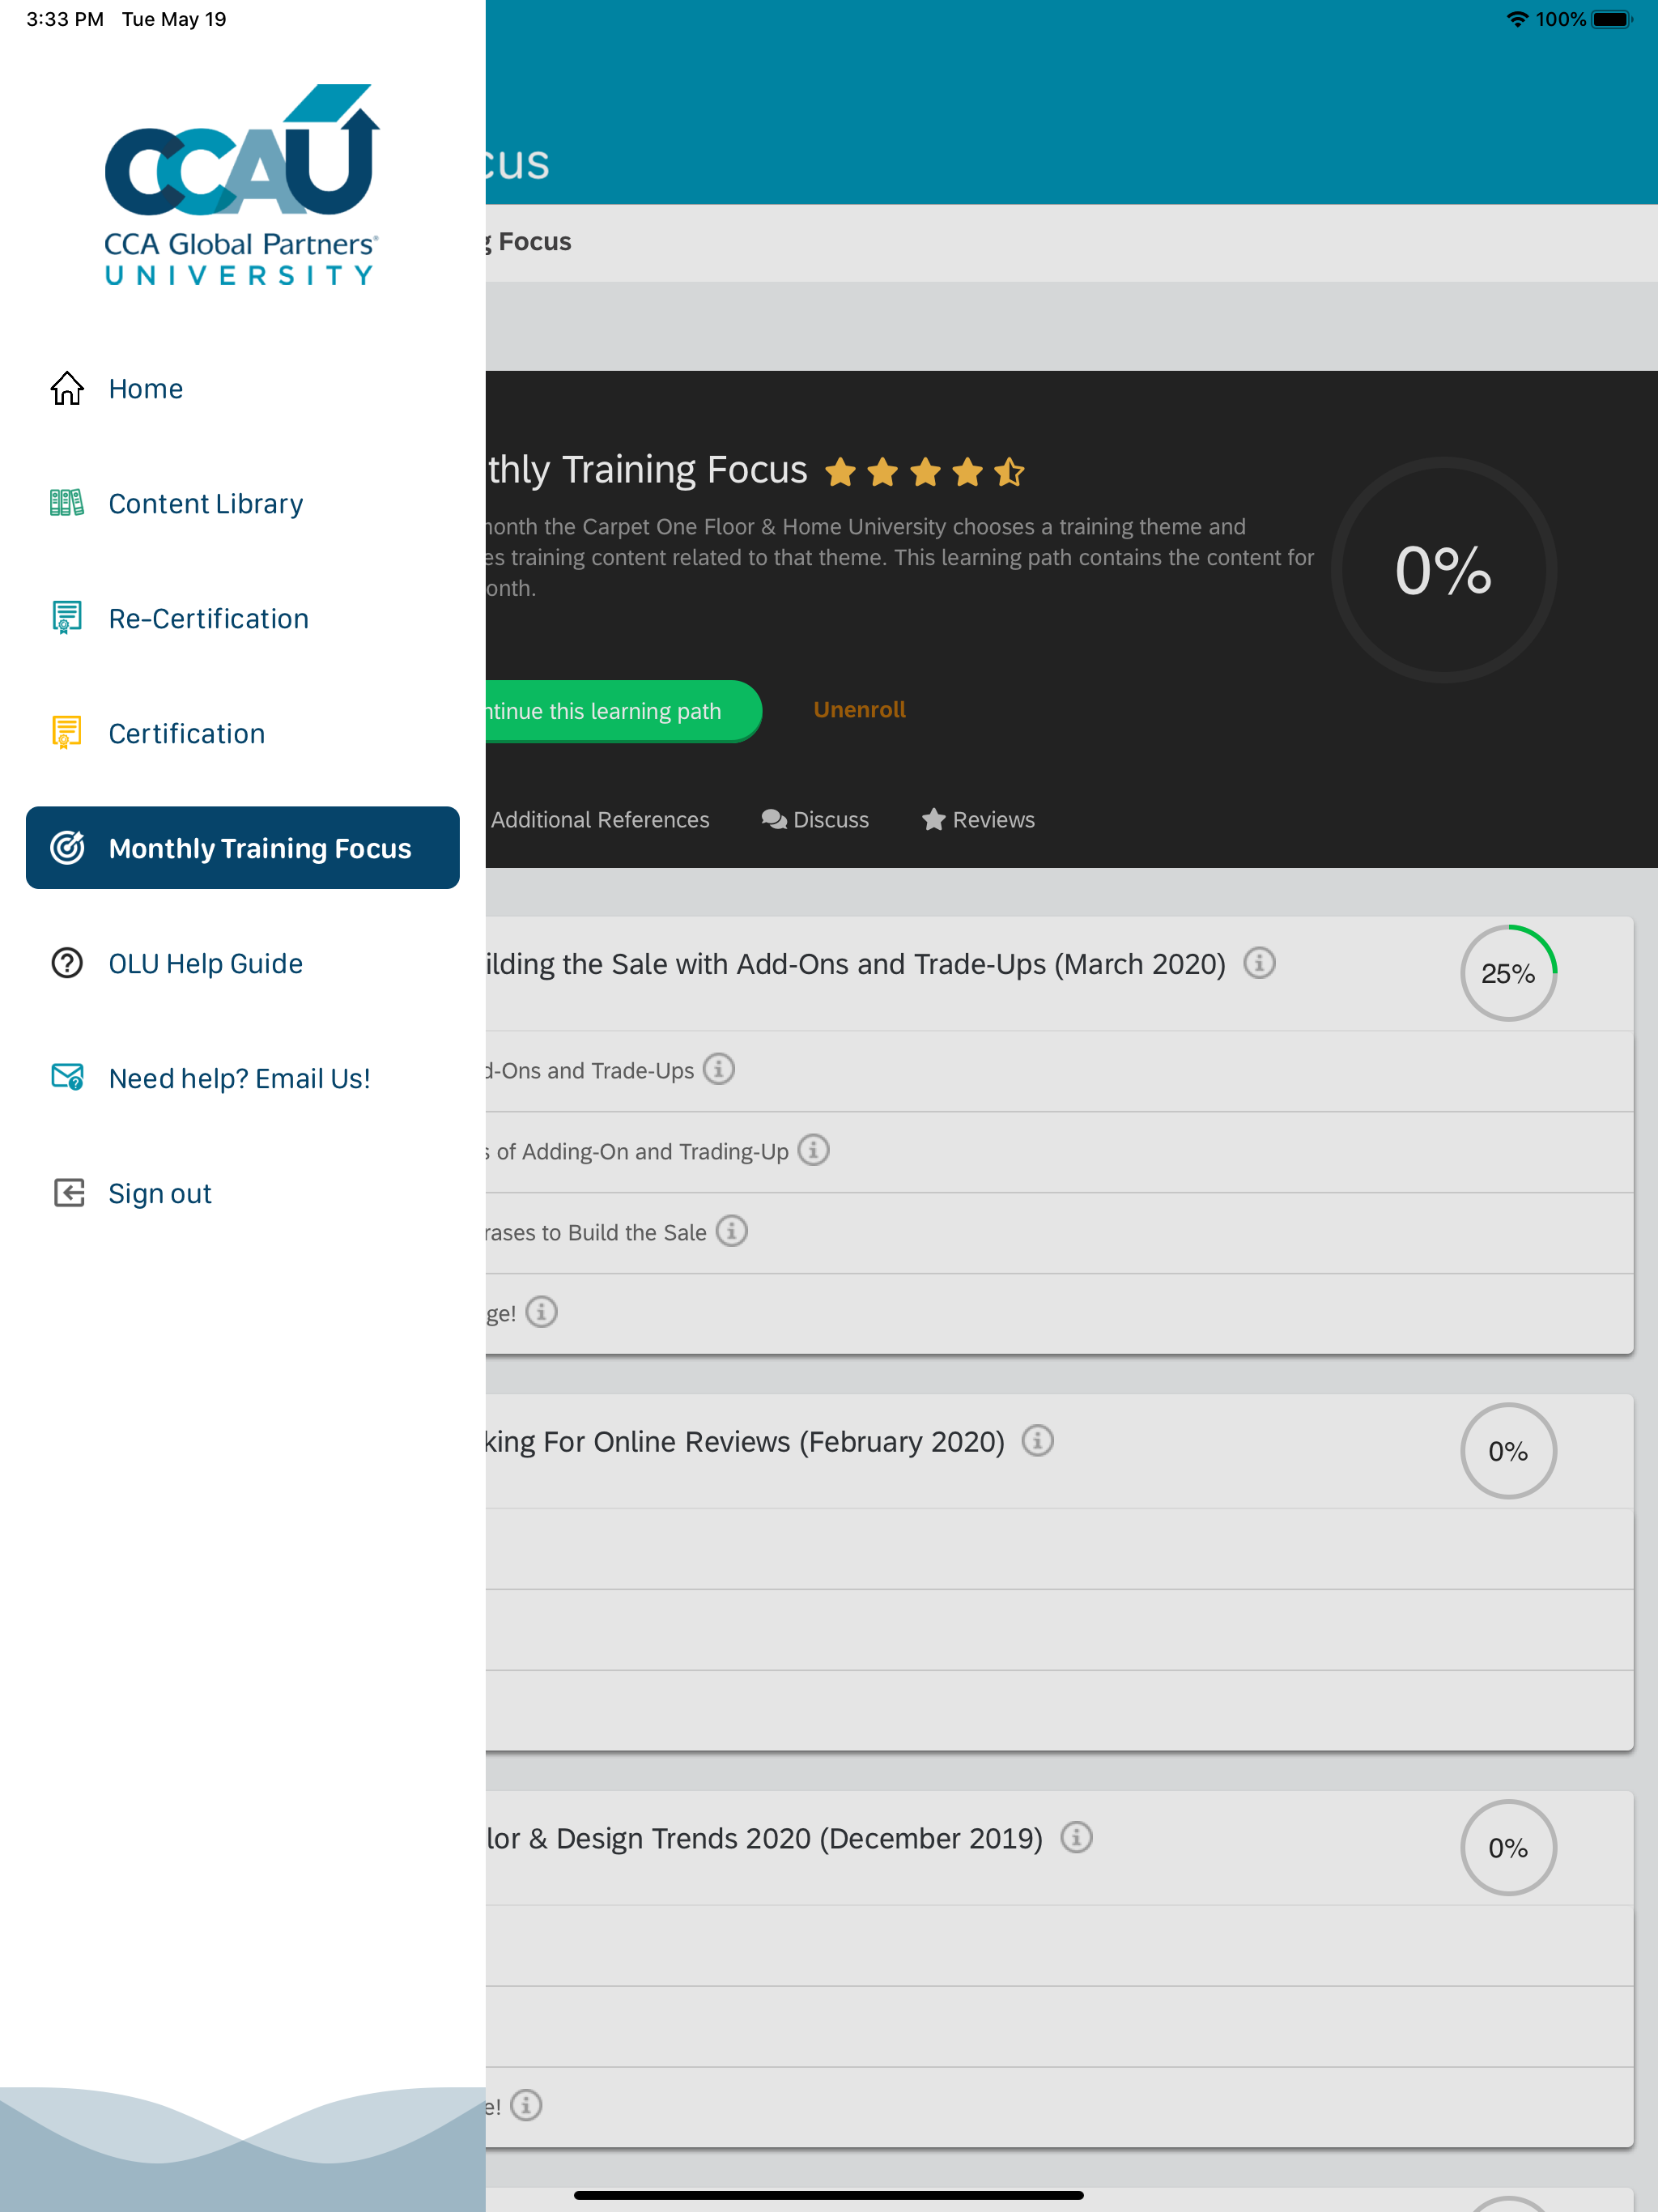Open the Additional References tab

tap(600, 820)
